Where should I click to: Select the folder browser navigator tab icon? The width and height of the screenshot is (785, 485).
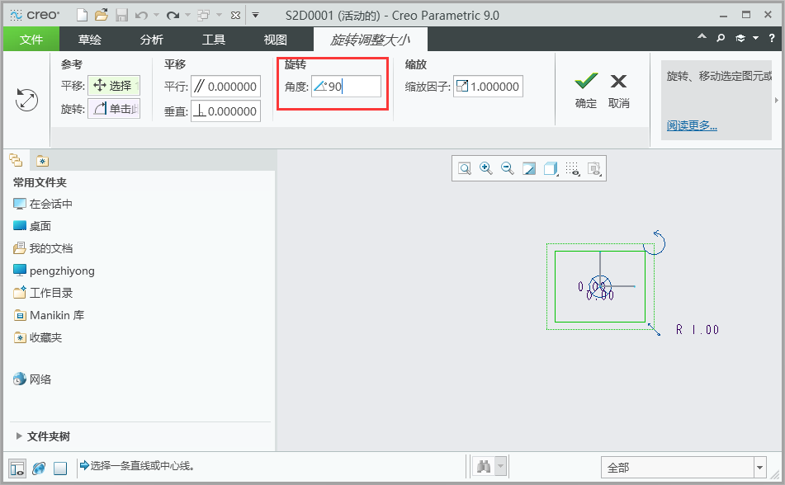[16, 161]
